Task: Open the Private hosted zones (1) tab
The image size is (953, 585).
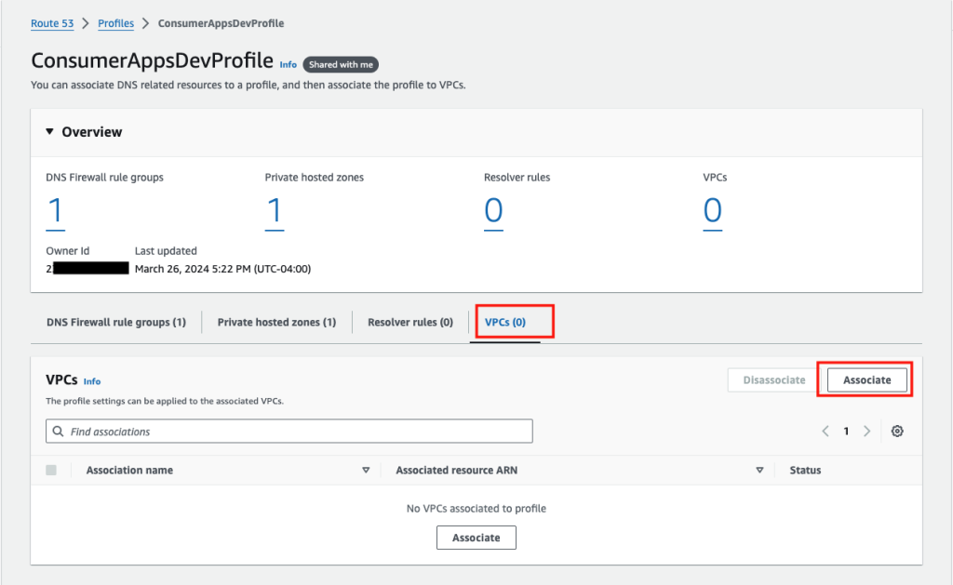Action: (x=275, y=322)
